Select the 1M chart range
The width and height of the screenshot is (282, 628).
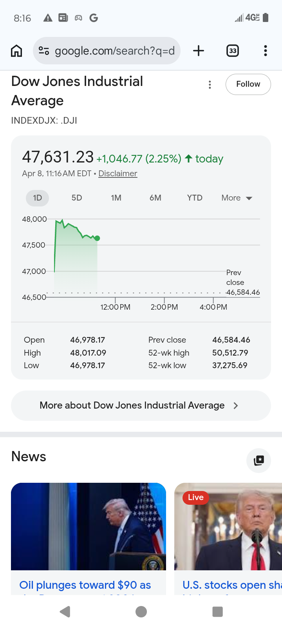(x=116, y=198)
